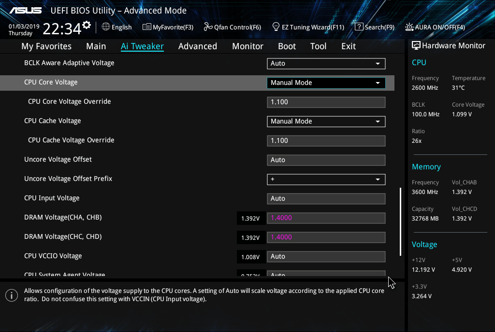This screenshot has width=495, height=332.
Task: Select BCLK Aware Adaptive Voltage label
Action: tap(69, 63)
